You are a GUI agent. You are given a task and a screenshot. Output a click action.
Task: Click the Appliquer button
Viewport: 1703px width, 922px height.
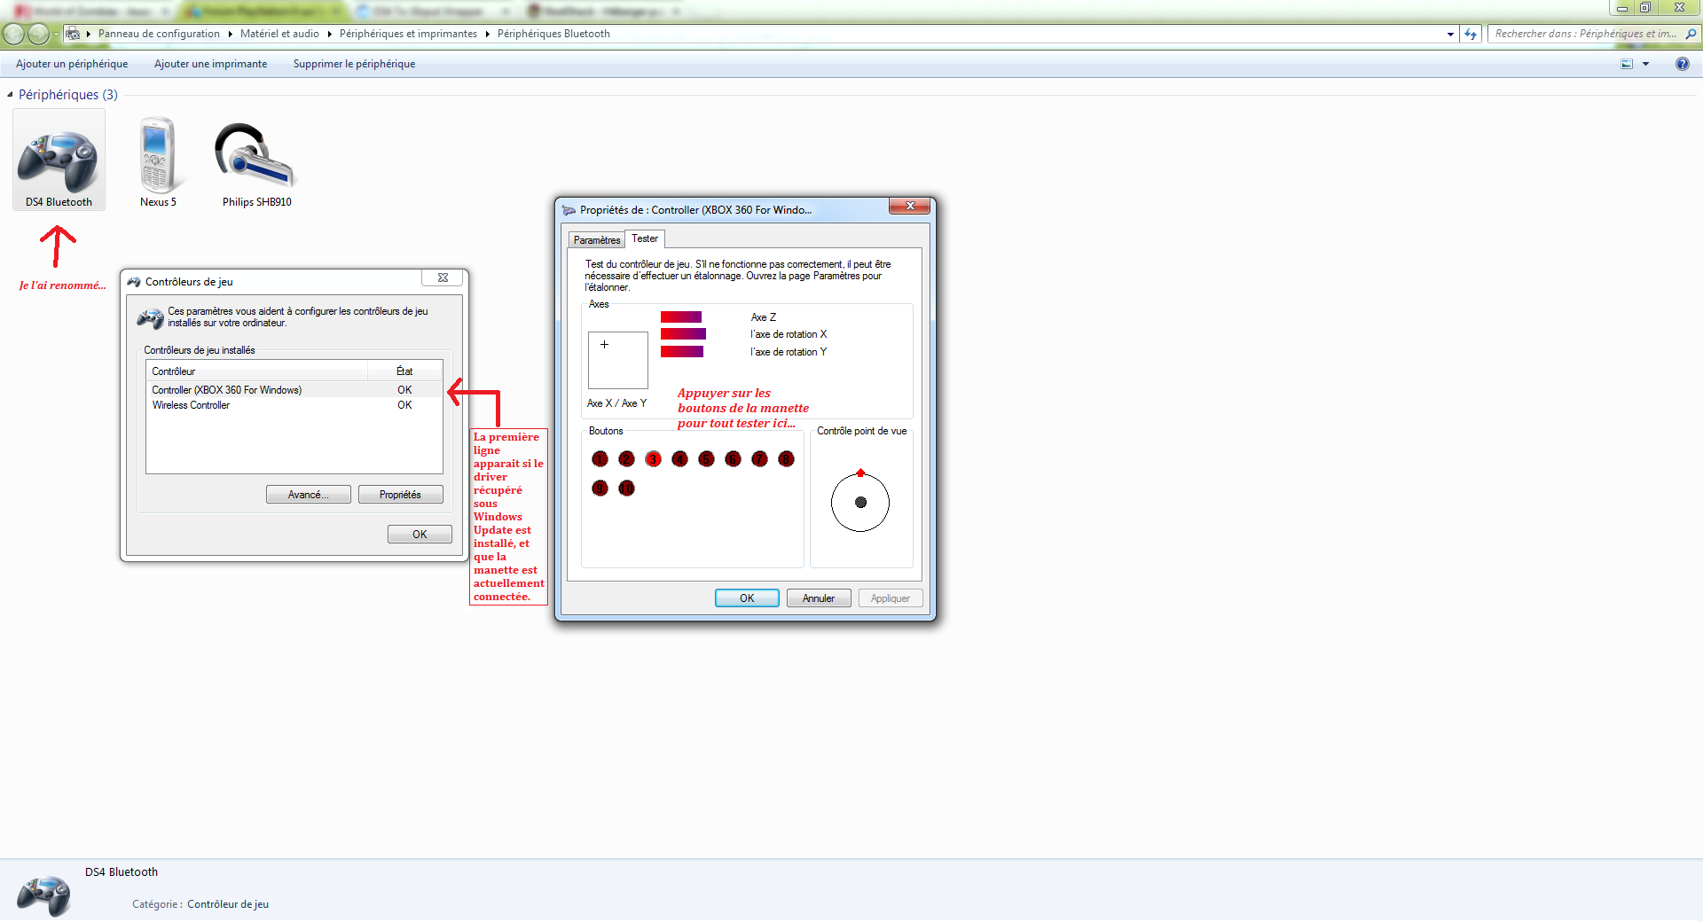[x=890, y=598]
